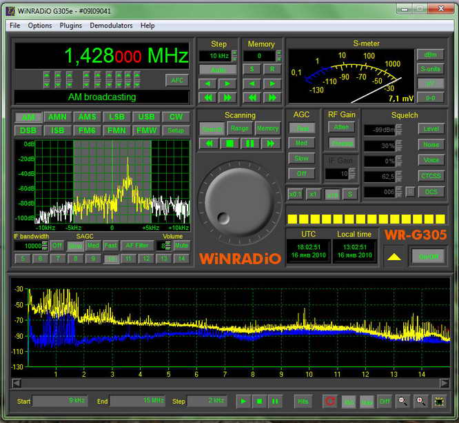Fast step frequency backward (Step panel)
Image resolution: width=459 pixels, height=423 pixels.
click(207, 97)
